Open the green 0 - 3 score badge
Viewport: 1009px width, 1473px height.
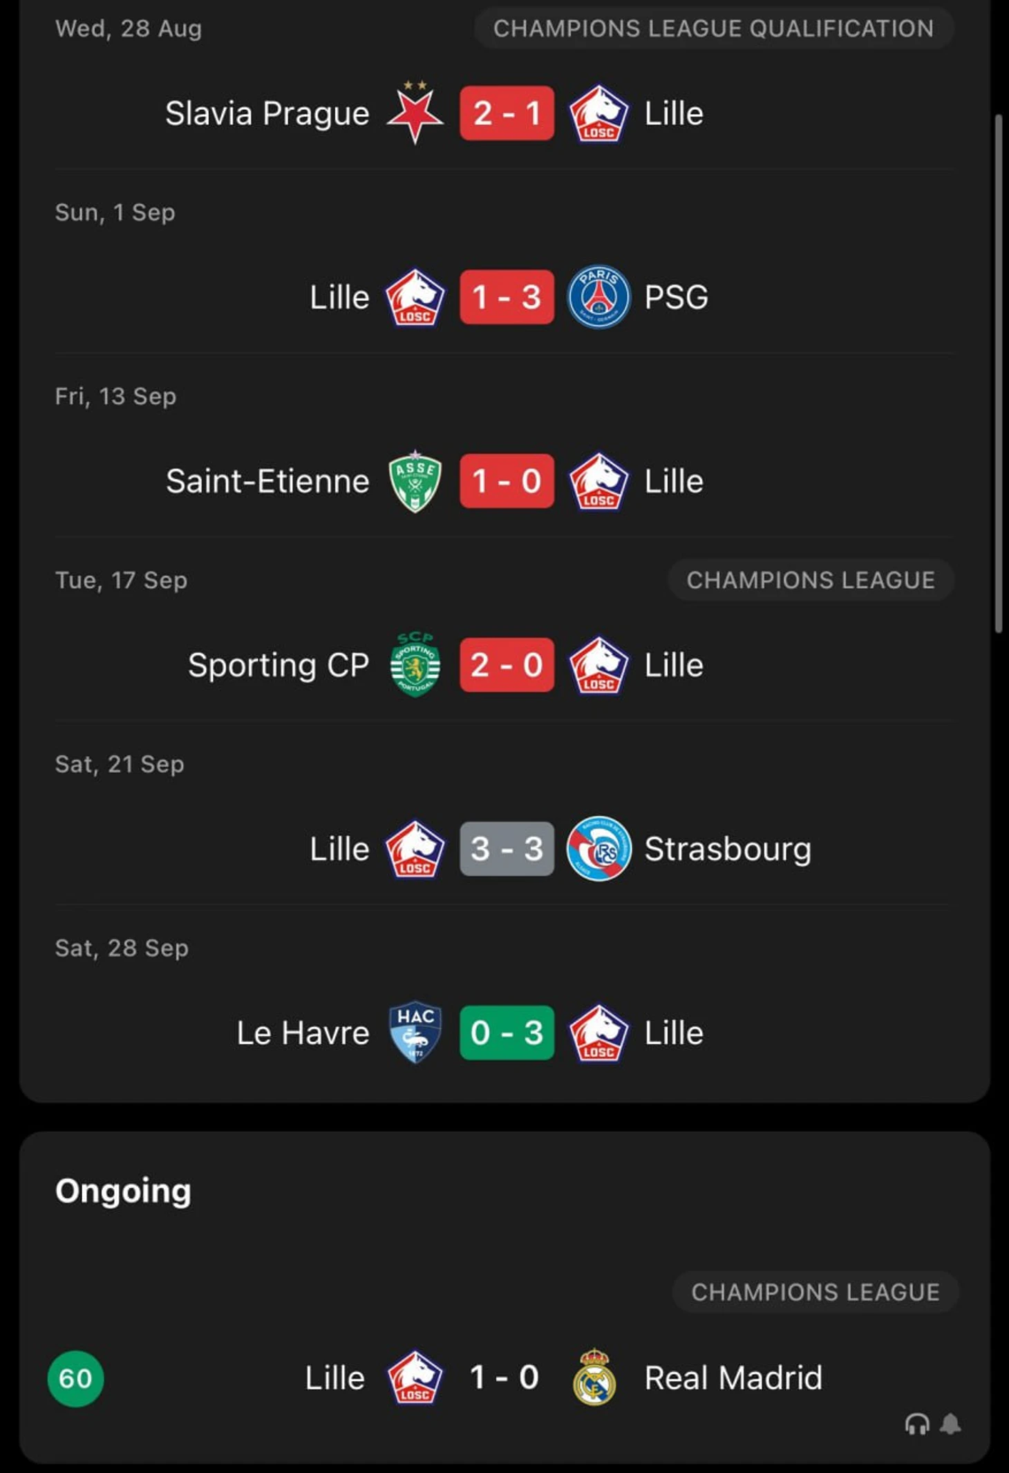507,1032
